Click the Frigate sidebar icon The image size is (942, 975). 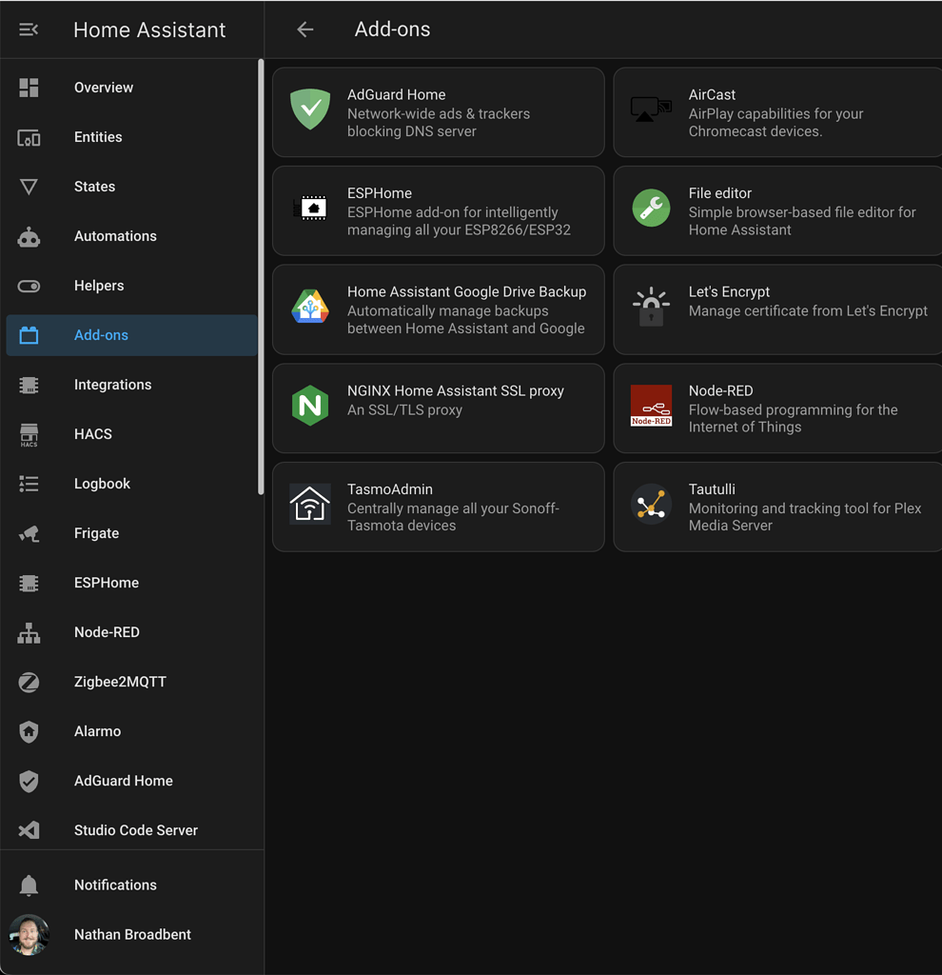tap(29, 533)
